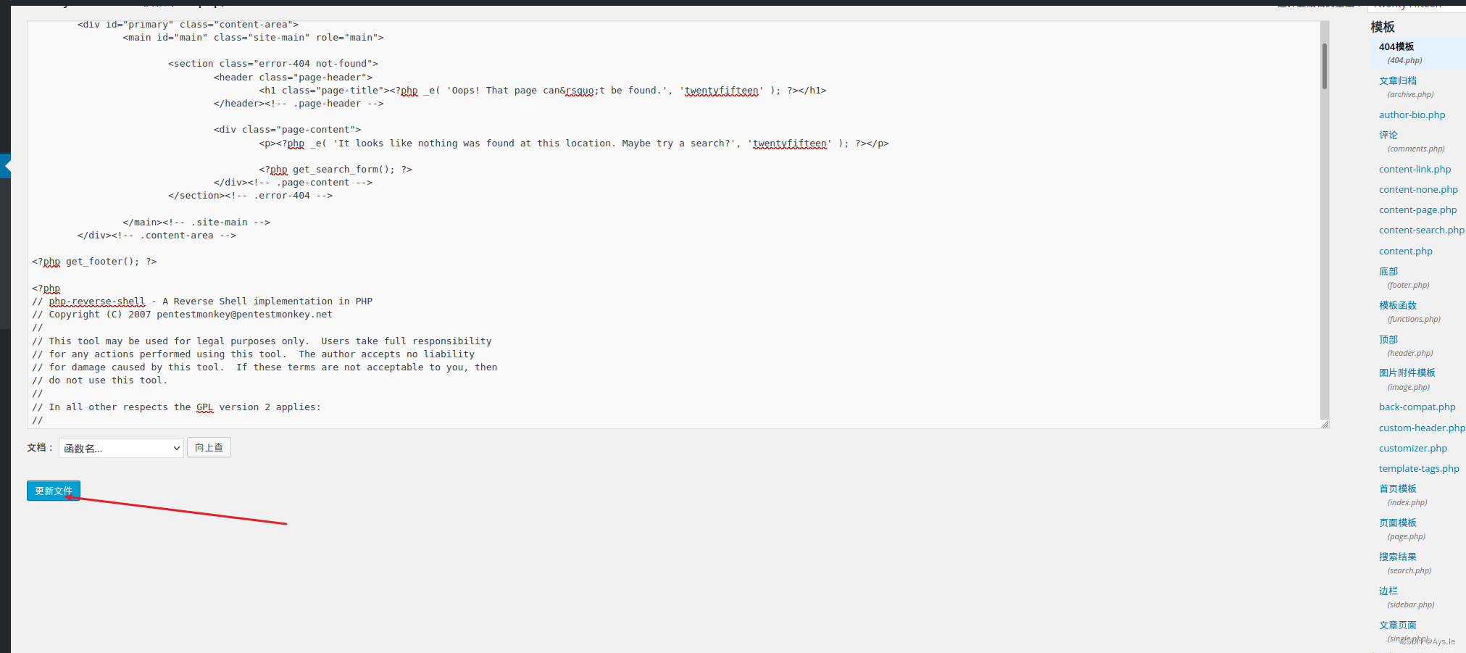Collapse the admin menu arrow on left edge
Image resolution: width=1466 pixels, height=653 pixels.
(6, 166)
